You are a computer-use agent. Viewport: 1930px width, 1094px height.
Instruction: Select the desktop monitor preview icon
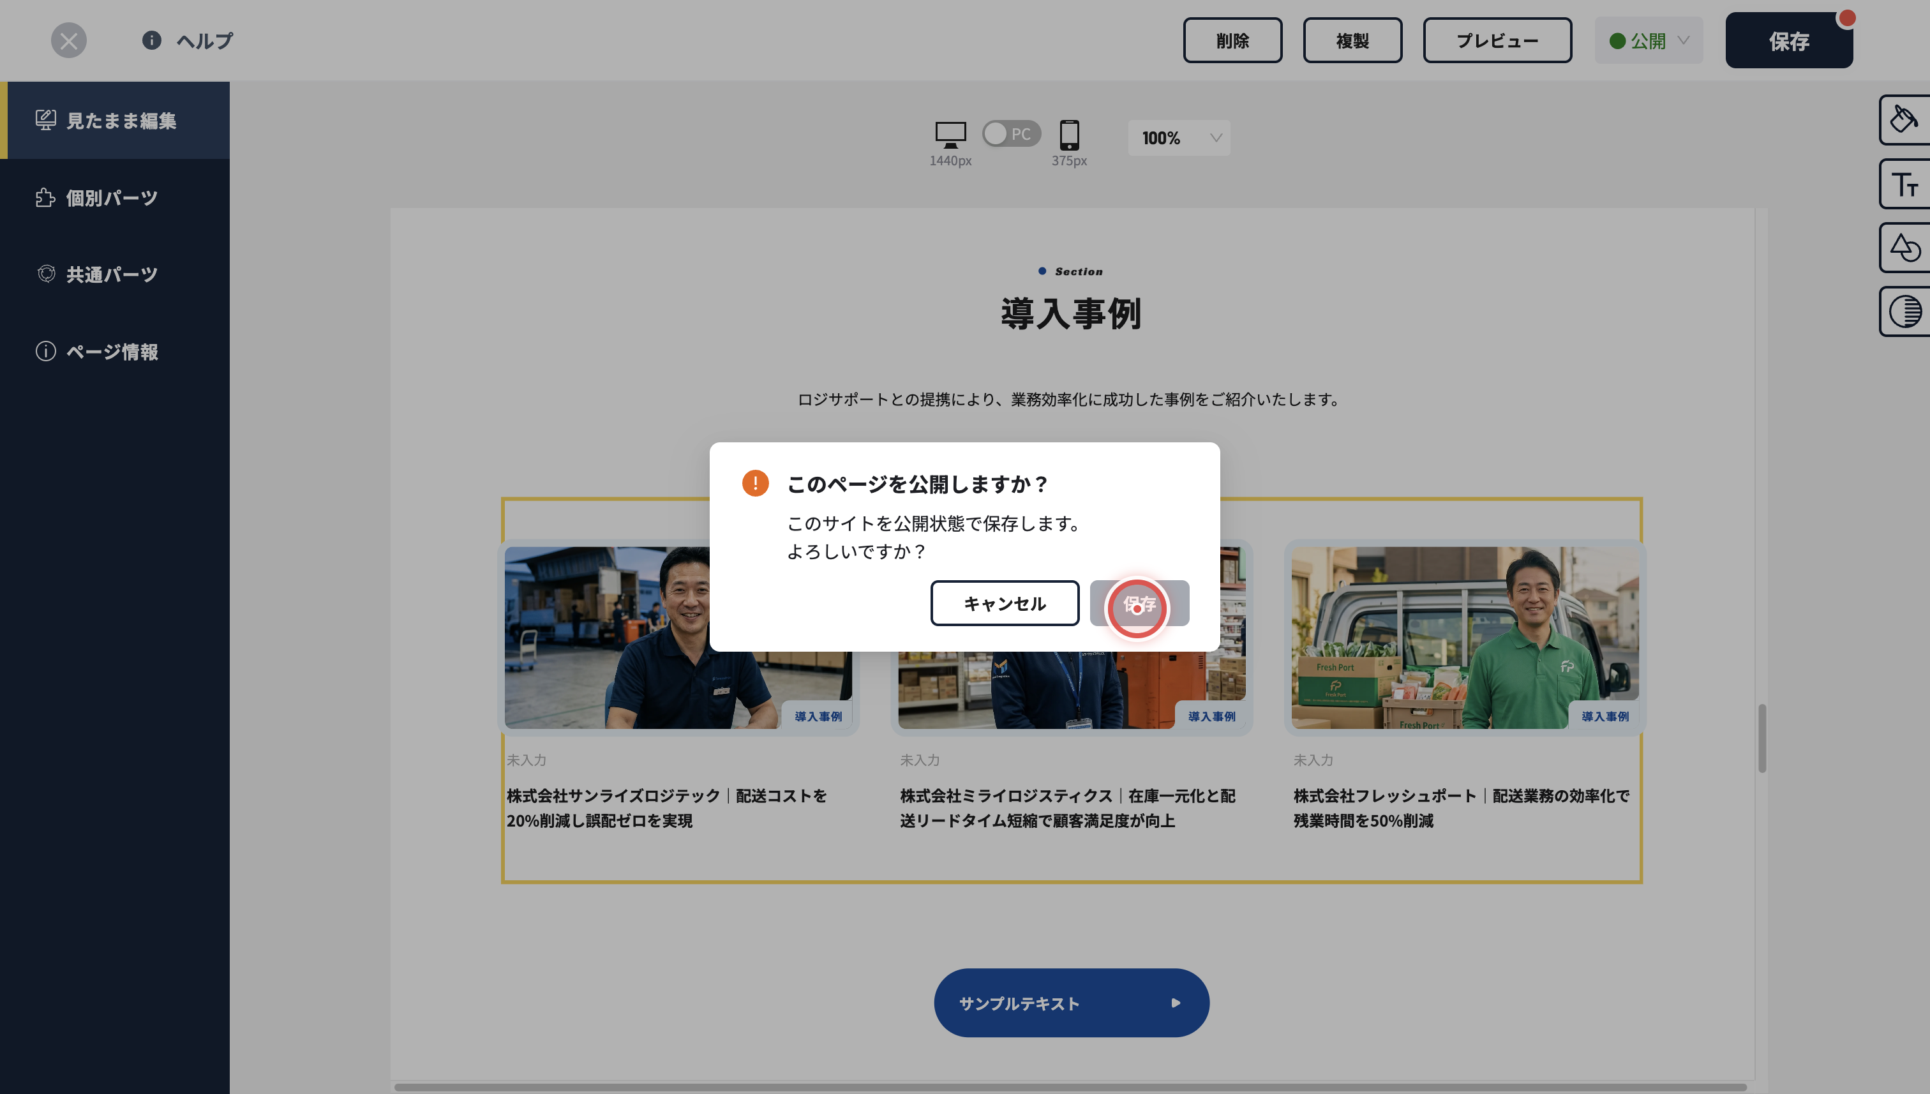pyautogui.click(x=950, y=135)
